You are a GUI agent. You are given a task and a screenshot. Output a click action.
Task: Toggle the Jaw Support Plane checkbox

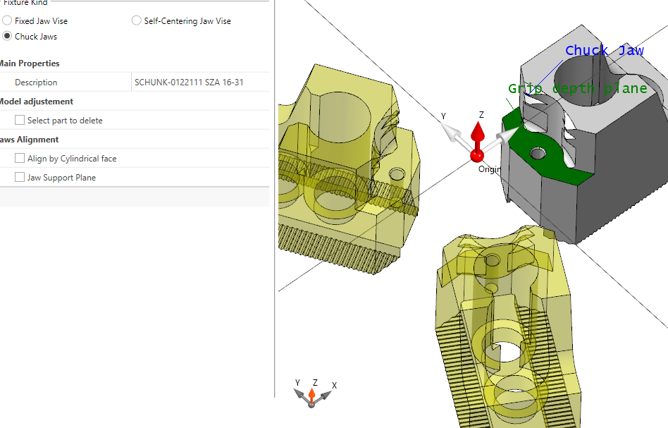[20, 178]
